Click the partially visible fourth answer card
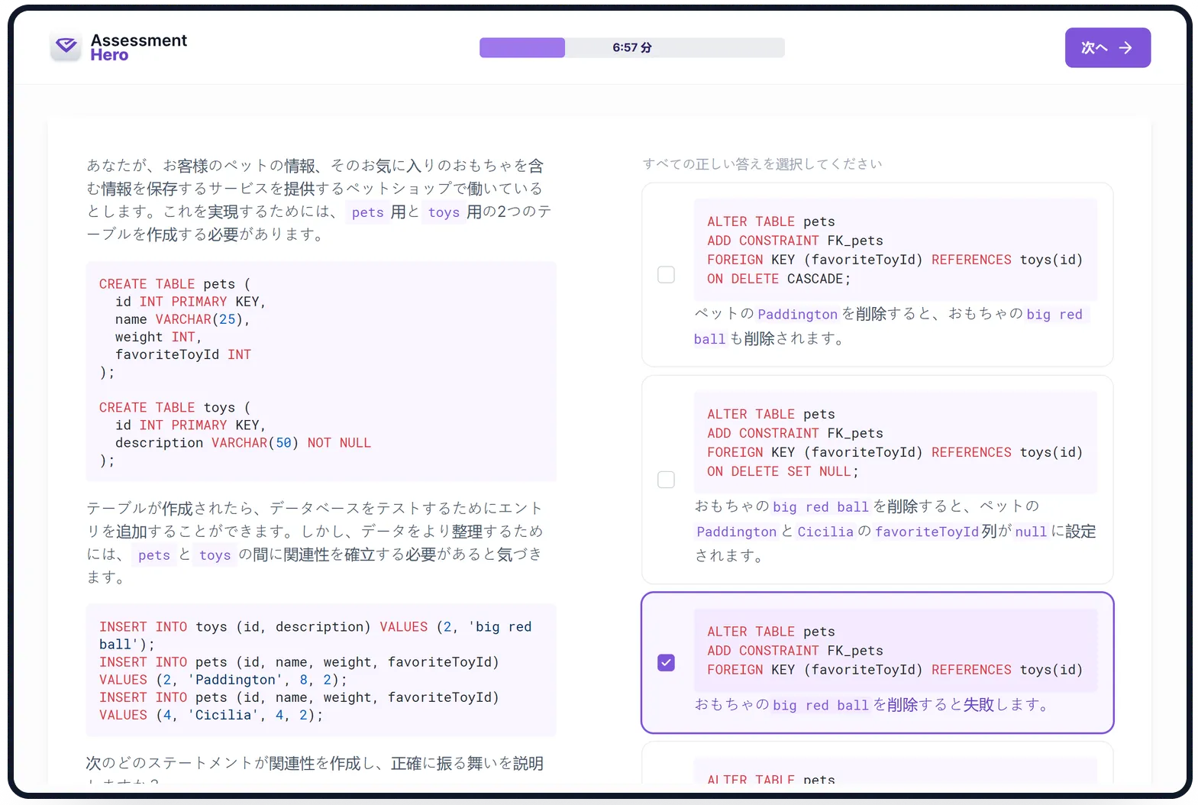 pos(877,768)
